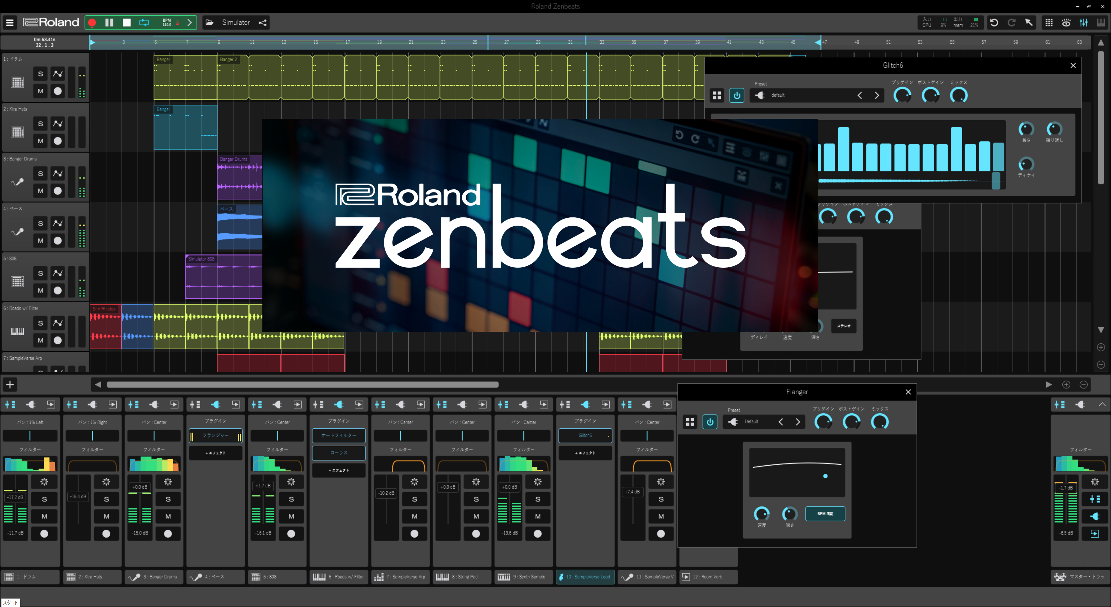This screenshot has height=607, width=1111.
Task: Open the share icon next to Simulator
Action: [262, 23]
